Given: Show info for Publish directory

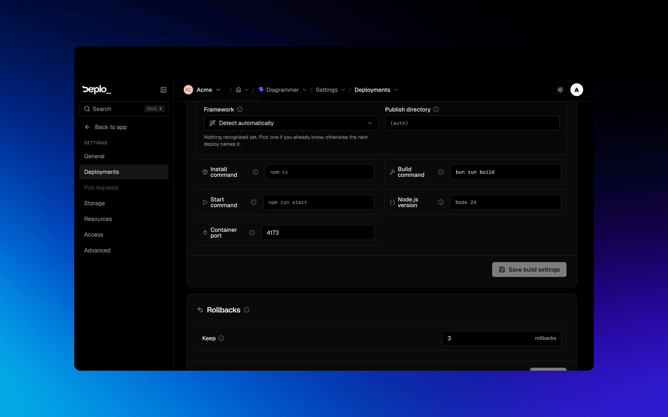Looking at the screenshot, I should (x=436, y=110).
